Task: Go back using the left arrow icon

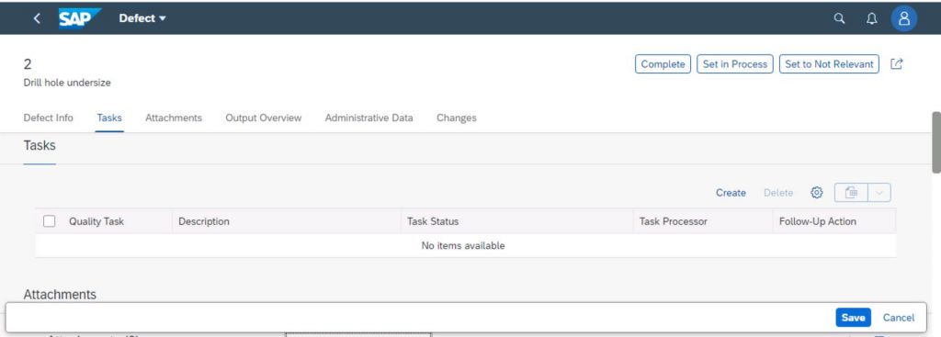Action: [x=37, y=18]
